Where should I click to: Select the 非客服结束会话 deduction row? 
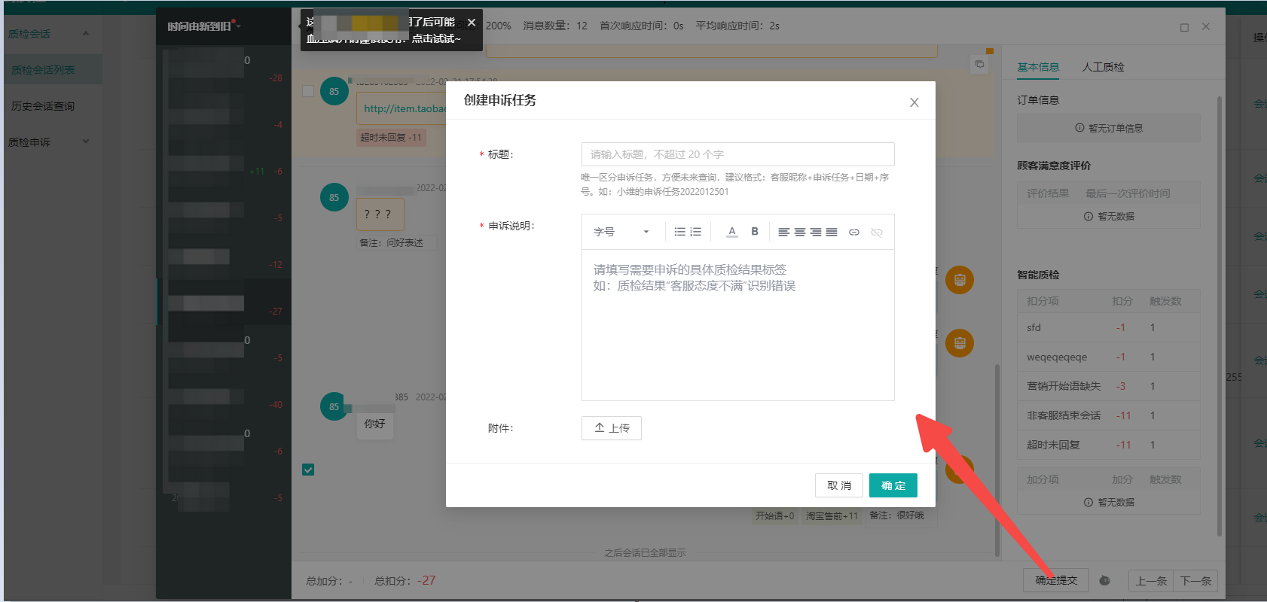(x=1108, y=415)
